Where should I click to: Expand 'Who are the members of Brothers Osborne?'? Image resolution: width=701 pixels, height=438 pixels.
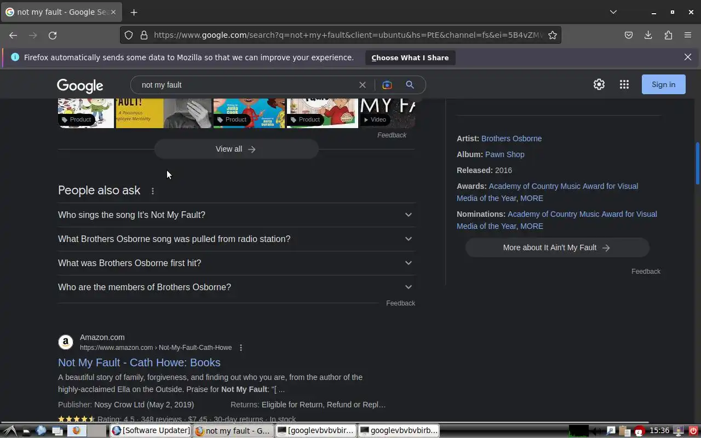(237, 287)
